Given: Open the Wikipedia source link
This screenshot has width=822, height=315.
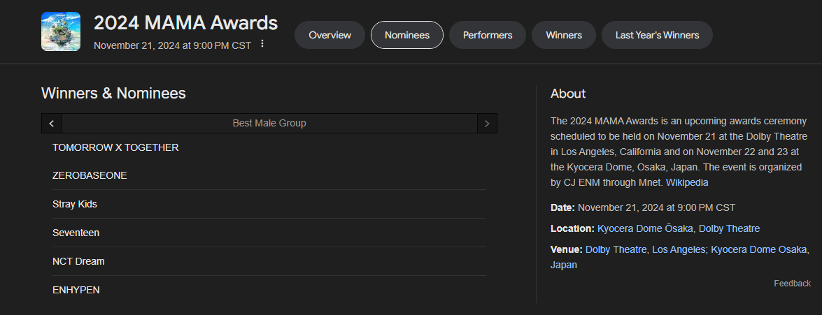Looking at the screenshot, I should [x=687, y=182].
